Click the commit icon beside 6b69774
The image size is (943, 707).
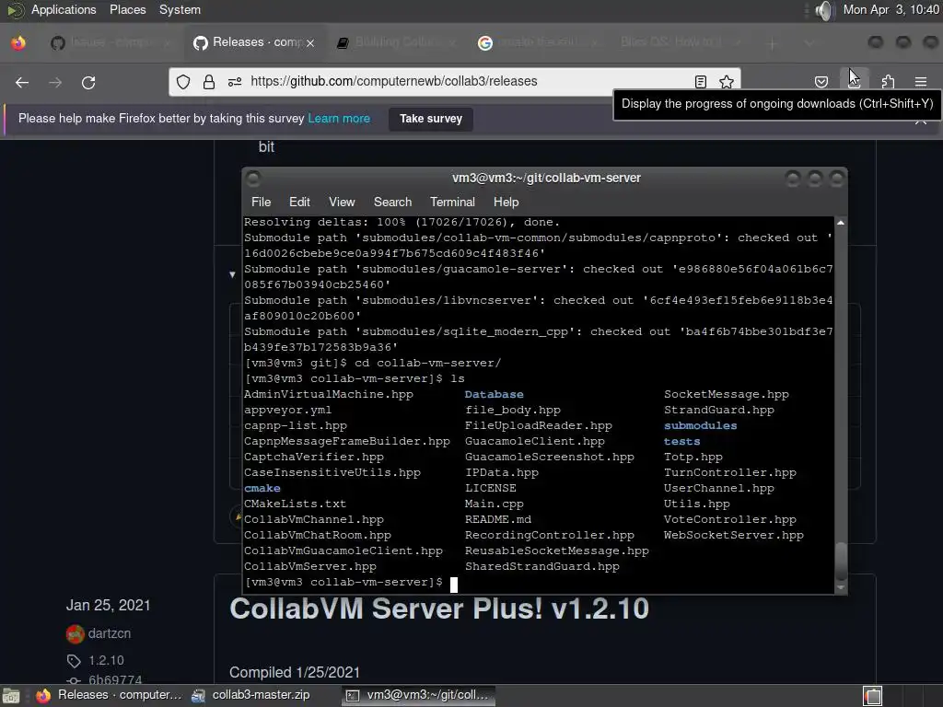coord(74,680)
